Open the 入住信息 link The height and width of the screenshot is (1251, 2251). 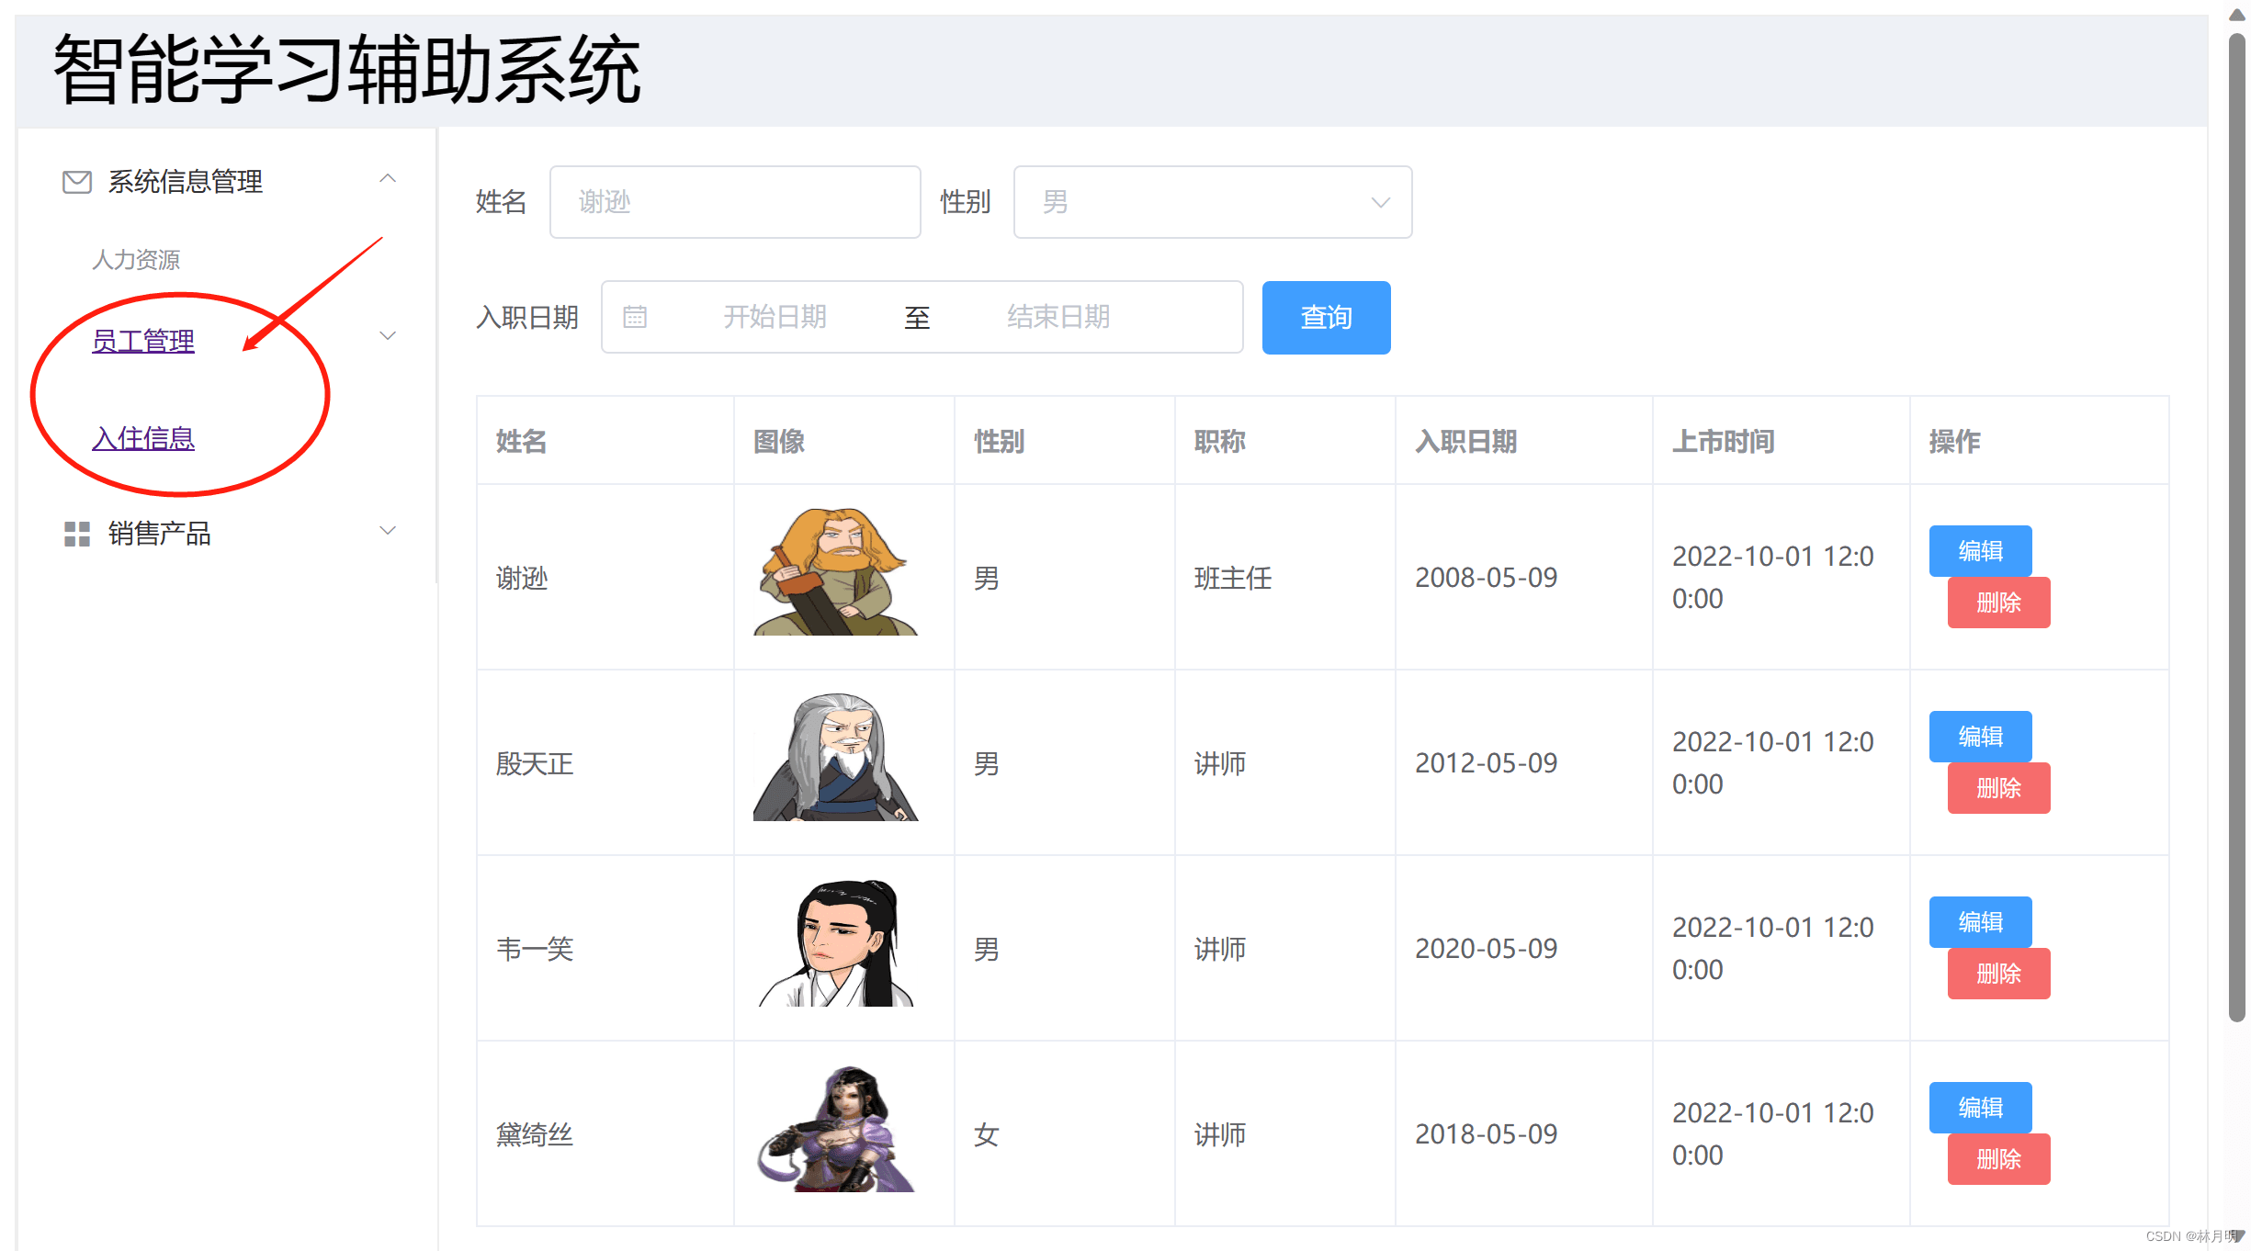(x=143, y=438)
